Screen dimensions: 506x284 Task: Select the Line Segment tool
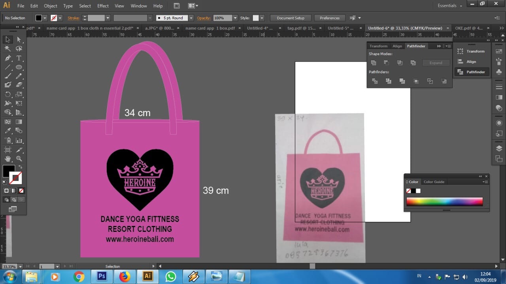click(x=8, y=67)
